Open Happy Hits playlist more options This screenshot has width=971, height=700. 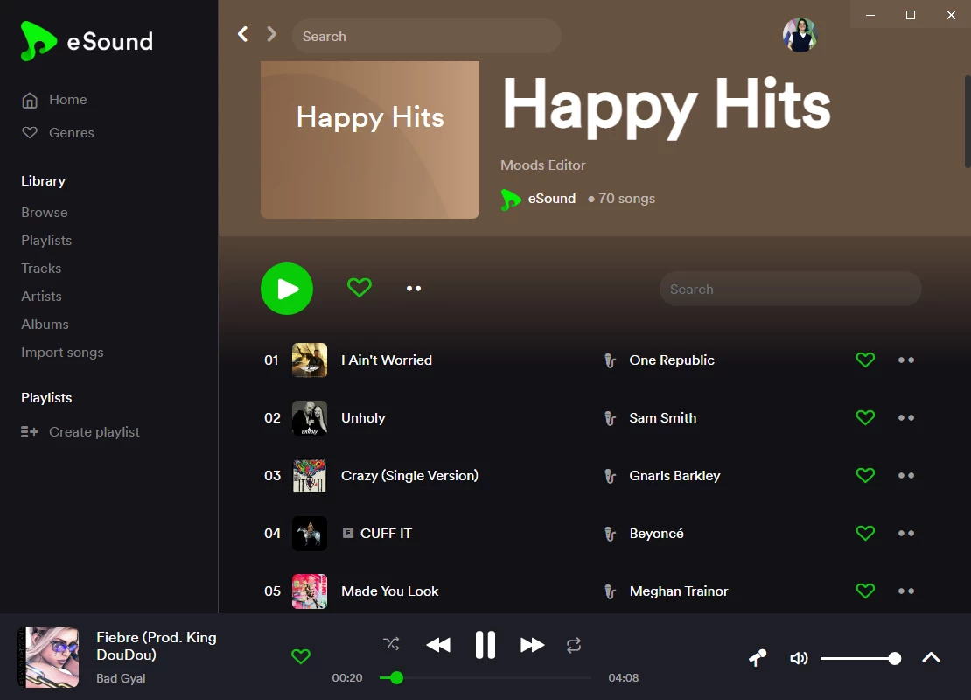pos(414,289)
